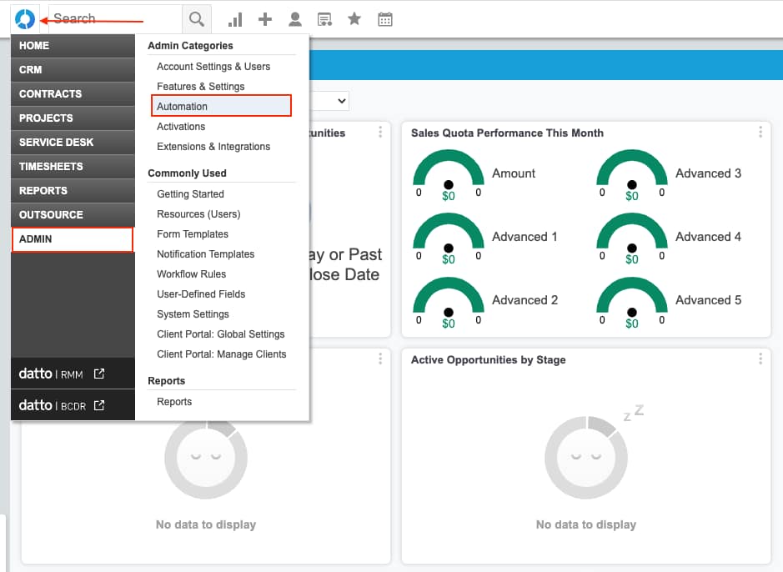Expand the dashboard selector dropdown arrow
Image resolution: width=783 pixels, height=572 pixels.
[340, 101]
